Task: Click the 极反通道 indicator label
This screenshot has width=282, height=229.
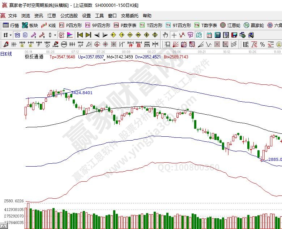Action: (34, 57)
